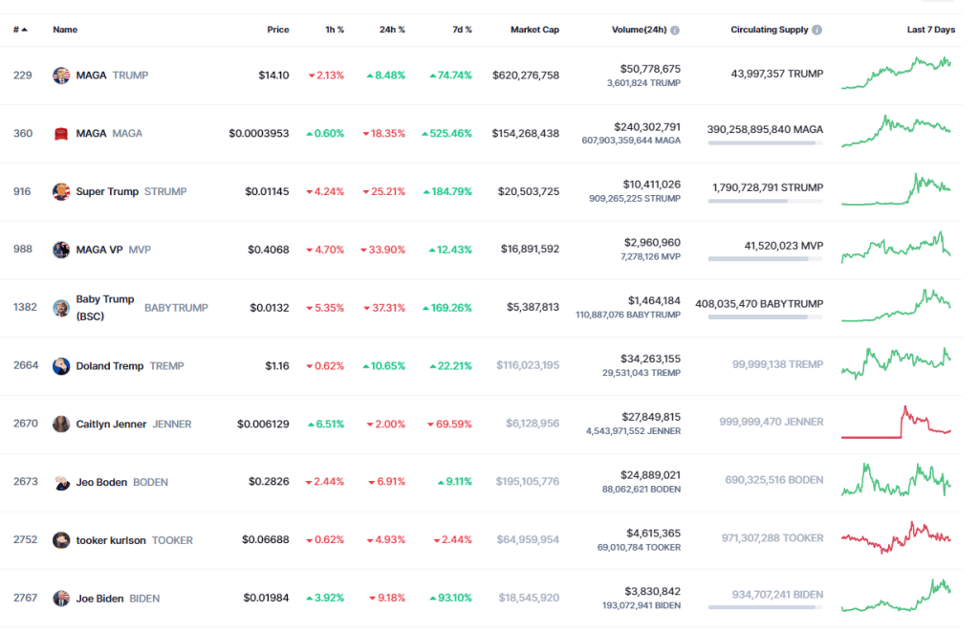Click the Baby Trump (BSC) coin logo
The width and height of the screenshot is (979, 634).
(x=61, y=308)
